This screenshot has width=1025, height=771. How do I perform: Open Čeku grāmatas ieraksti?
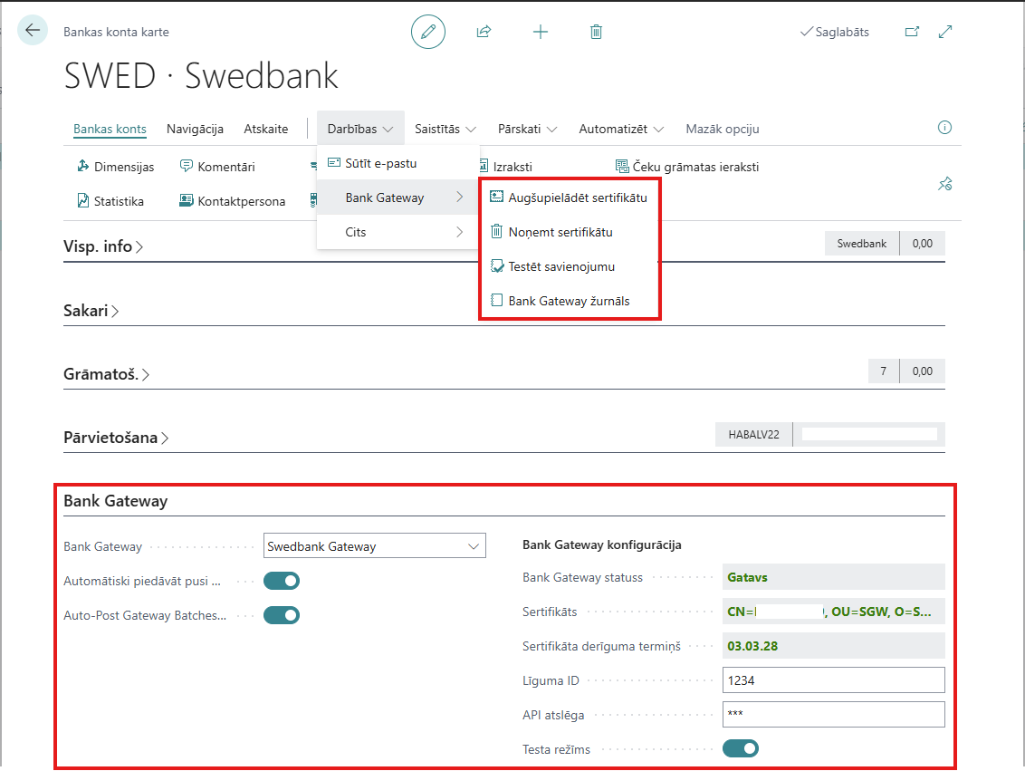point(687,167)
